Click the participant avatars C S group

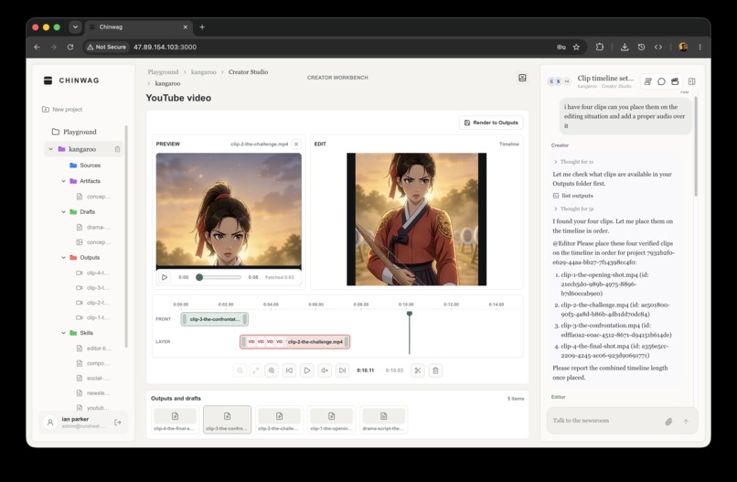coord(559,81)
